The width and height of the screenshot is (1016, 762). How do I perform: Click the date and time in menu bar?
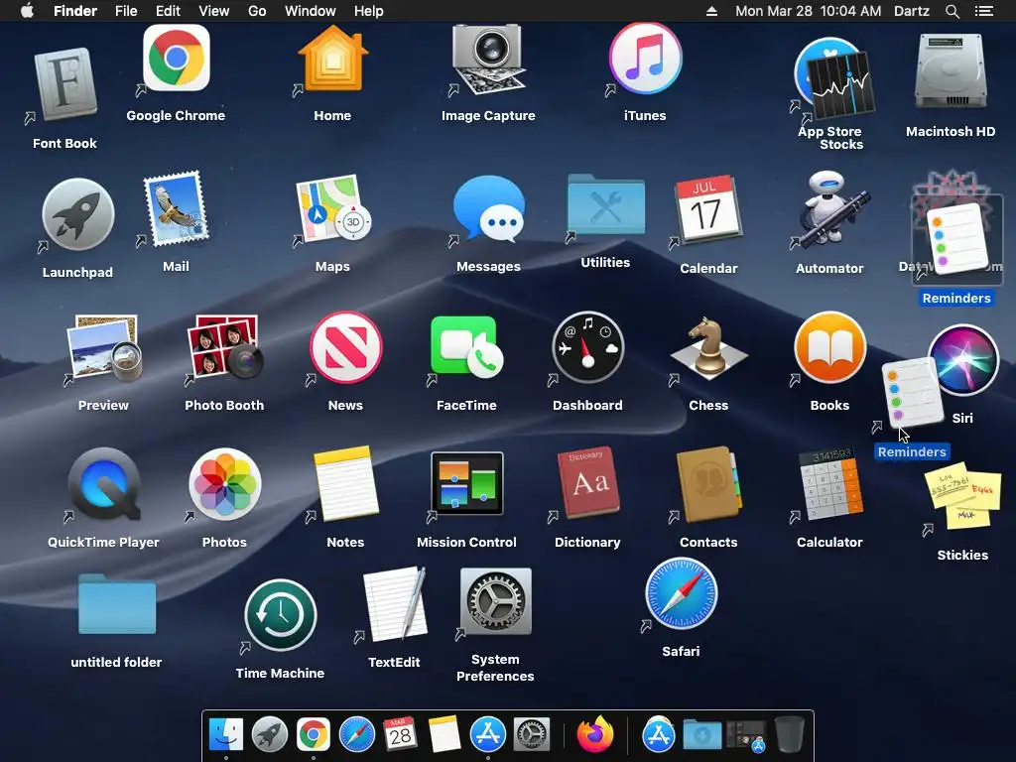click(808, 11)
